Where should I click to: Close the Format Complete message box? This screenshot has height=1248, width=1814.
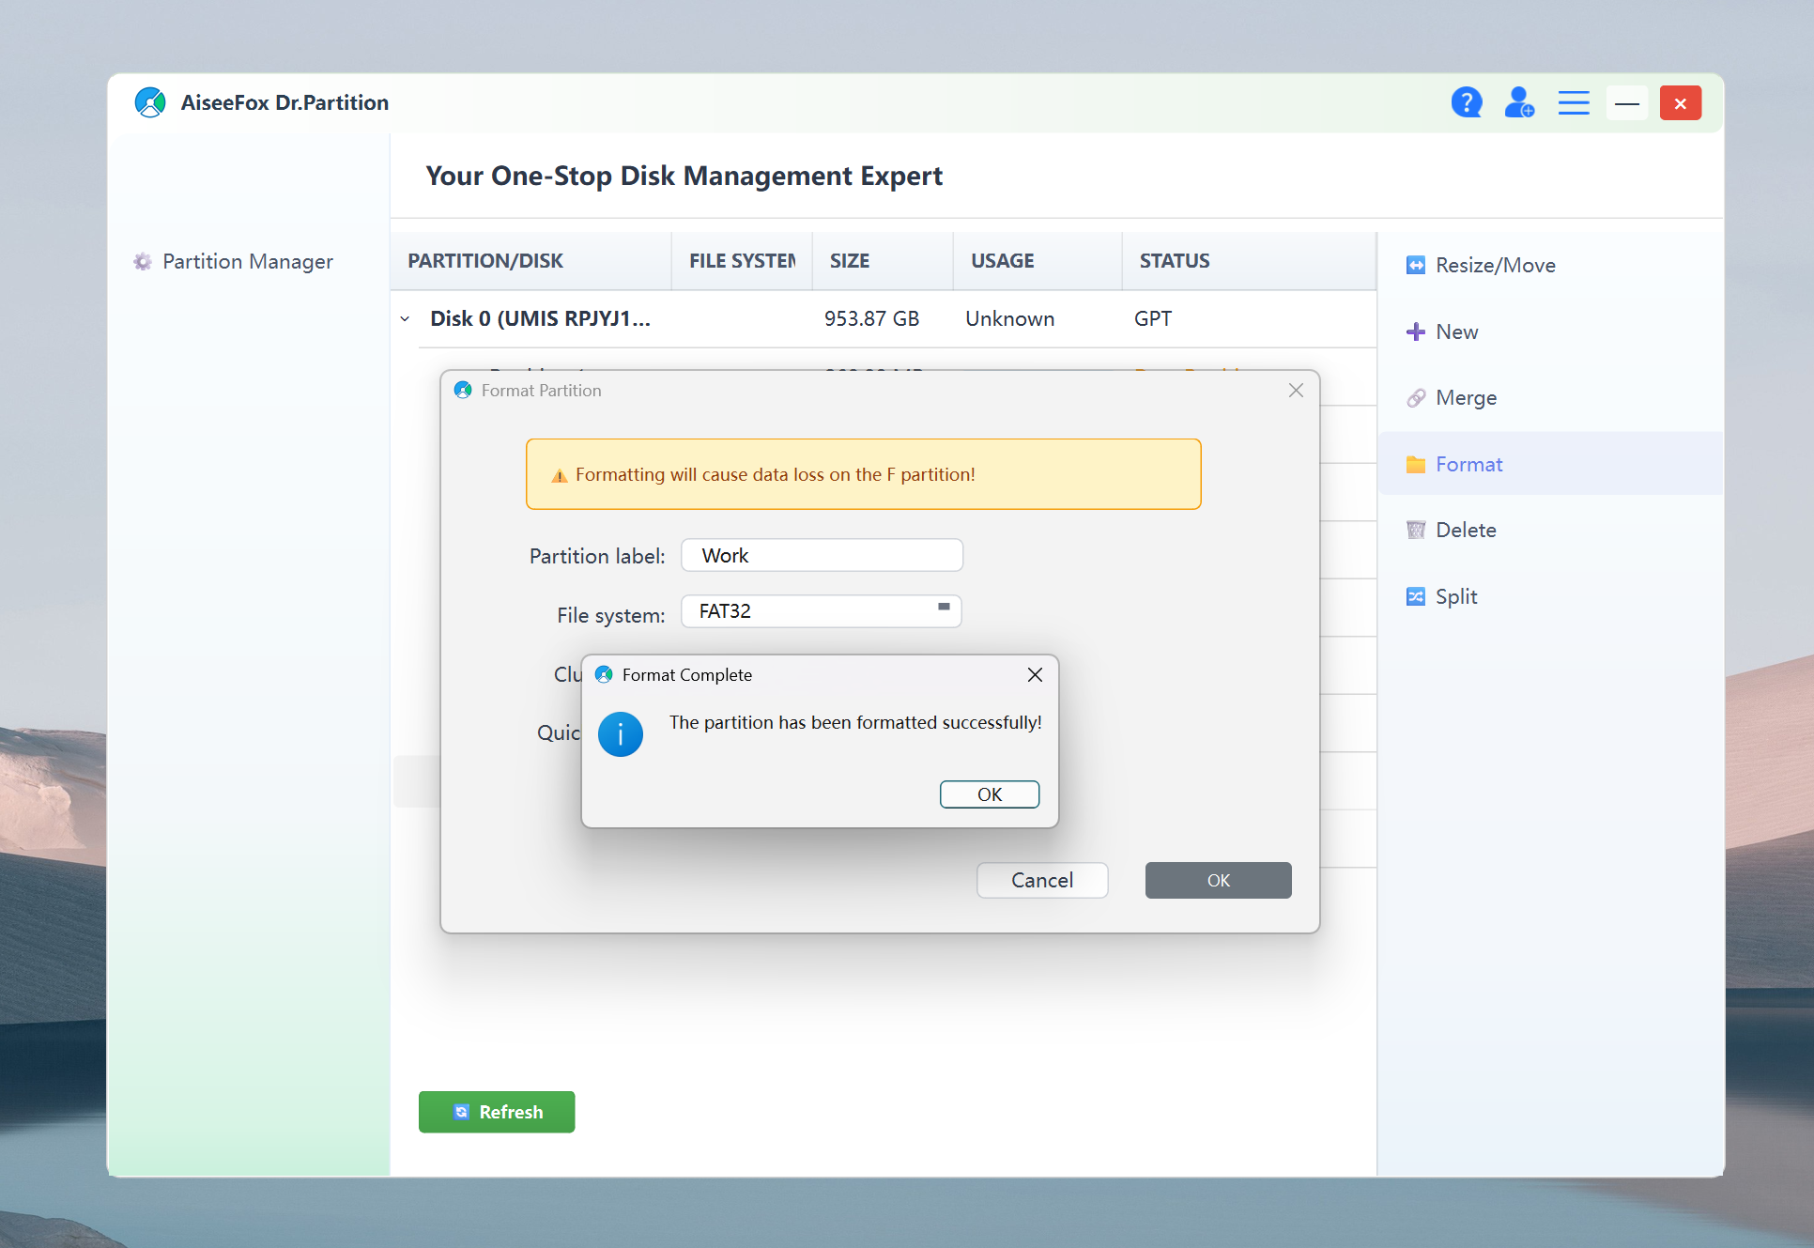1035,675
